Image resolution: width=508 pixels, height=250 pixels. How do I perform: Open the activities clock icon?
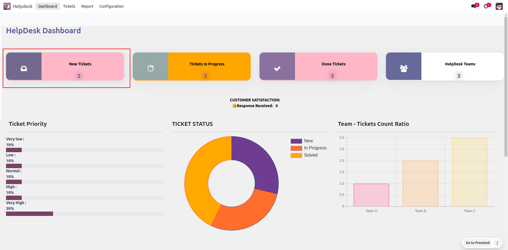tap(486, 6)
